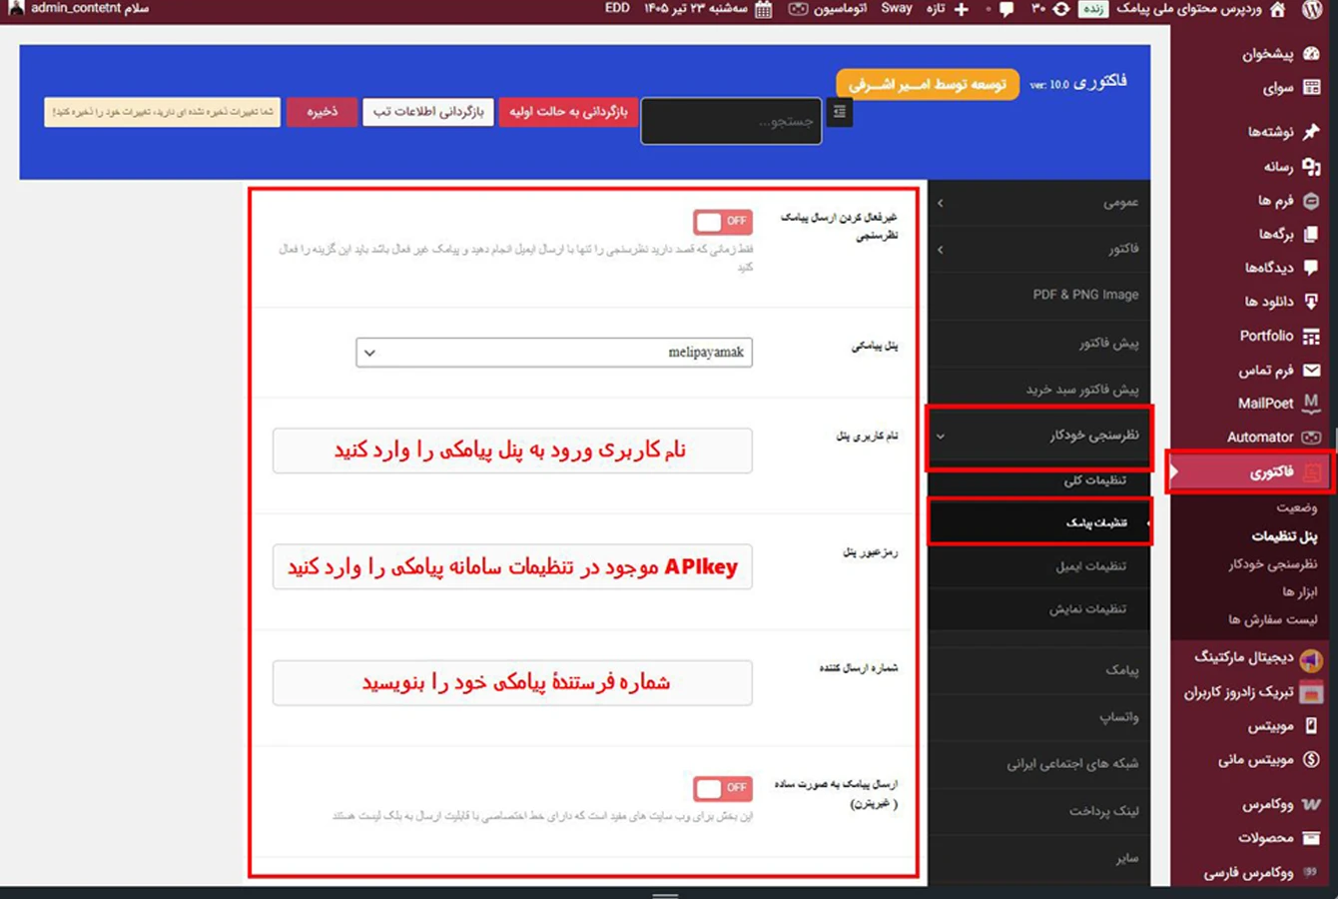Open پیامک settings tab
This screenshot has width=1338, height=899.
click(1038, 670)
